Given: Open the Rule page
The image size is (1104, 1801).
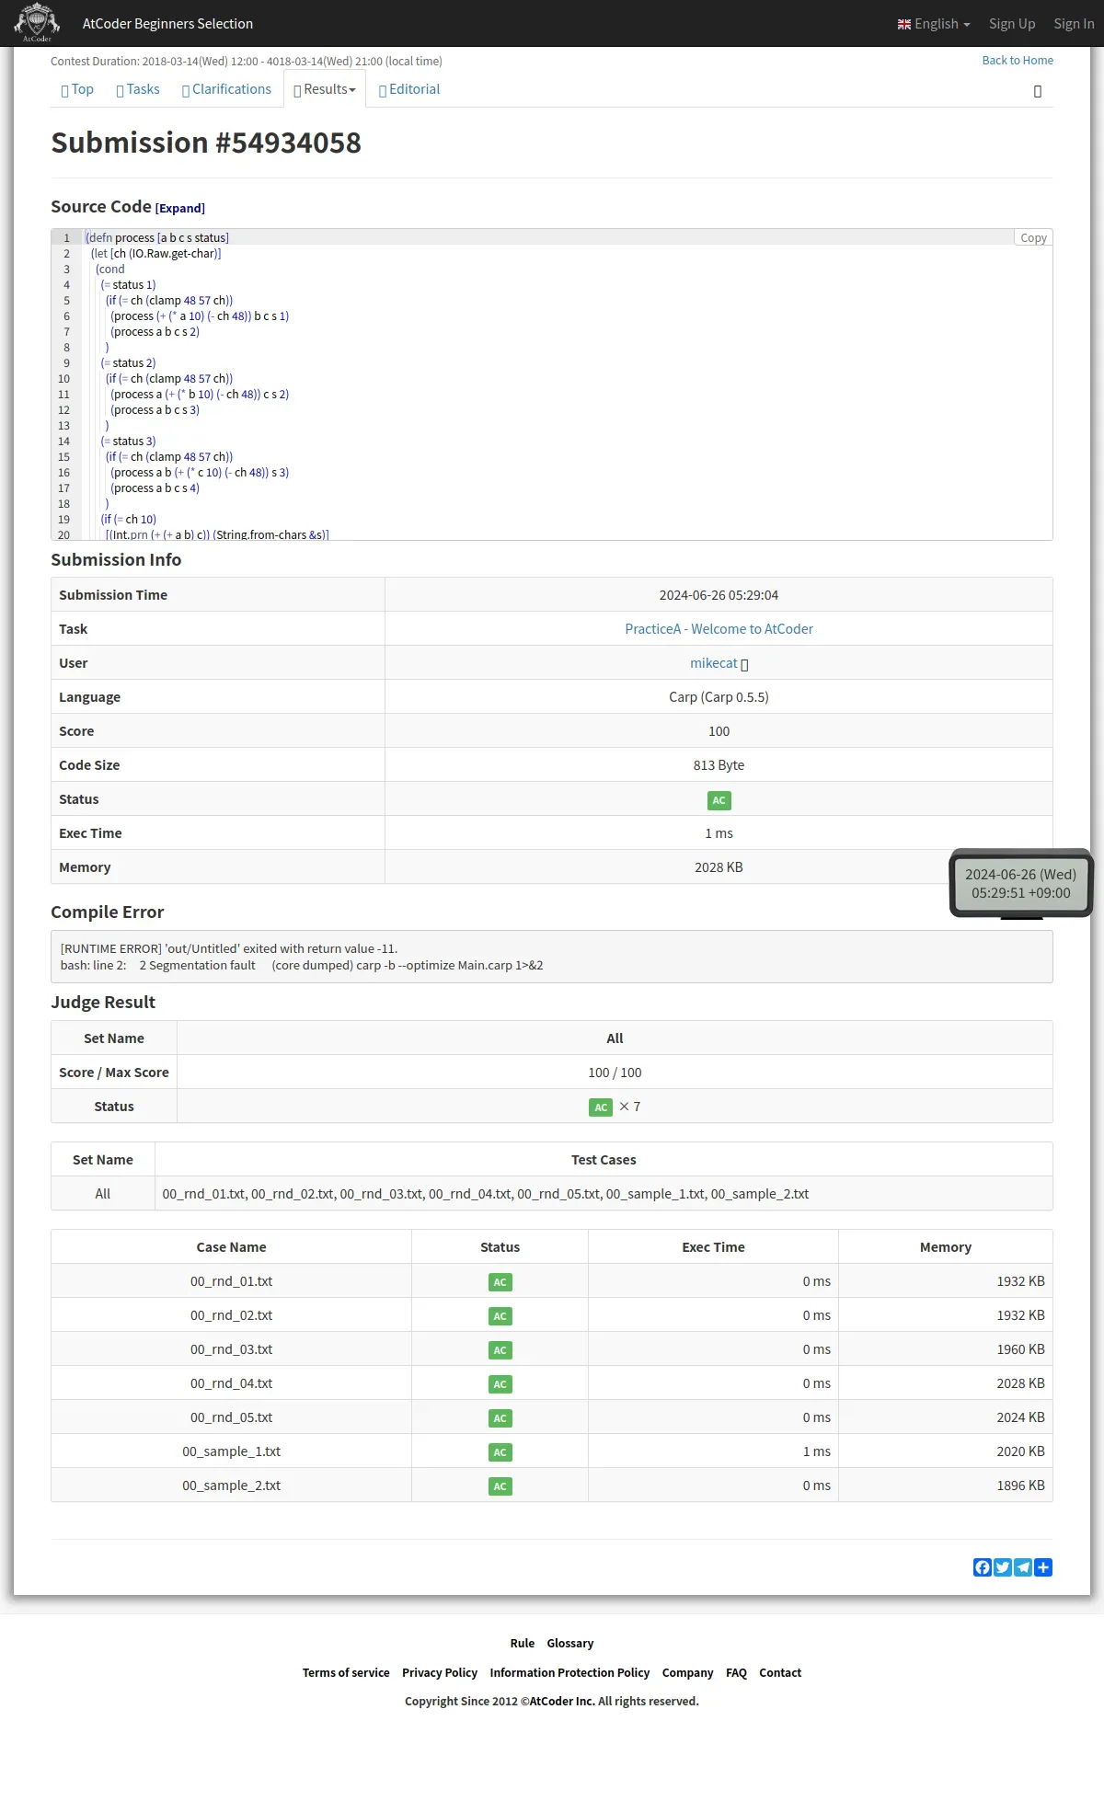Looking at the screenshot, I should click(x=523, y=1644).
